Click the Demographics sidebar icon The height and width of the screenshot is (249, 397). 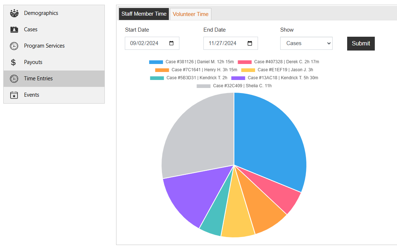coord(14,13)
